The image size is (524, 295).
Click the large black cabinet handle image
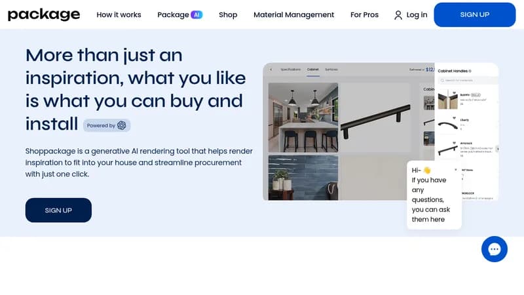point(375,117)
